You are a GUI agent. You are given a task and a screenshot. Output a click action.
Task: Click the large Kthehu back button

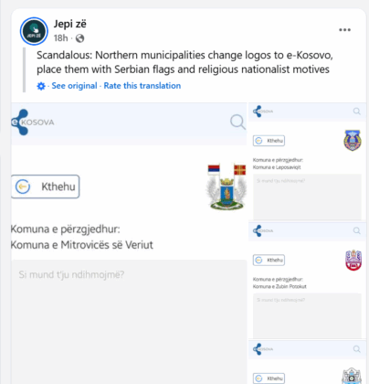point(45,187)
